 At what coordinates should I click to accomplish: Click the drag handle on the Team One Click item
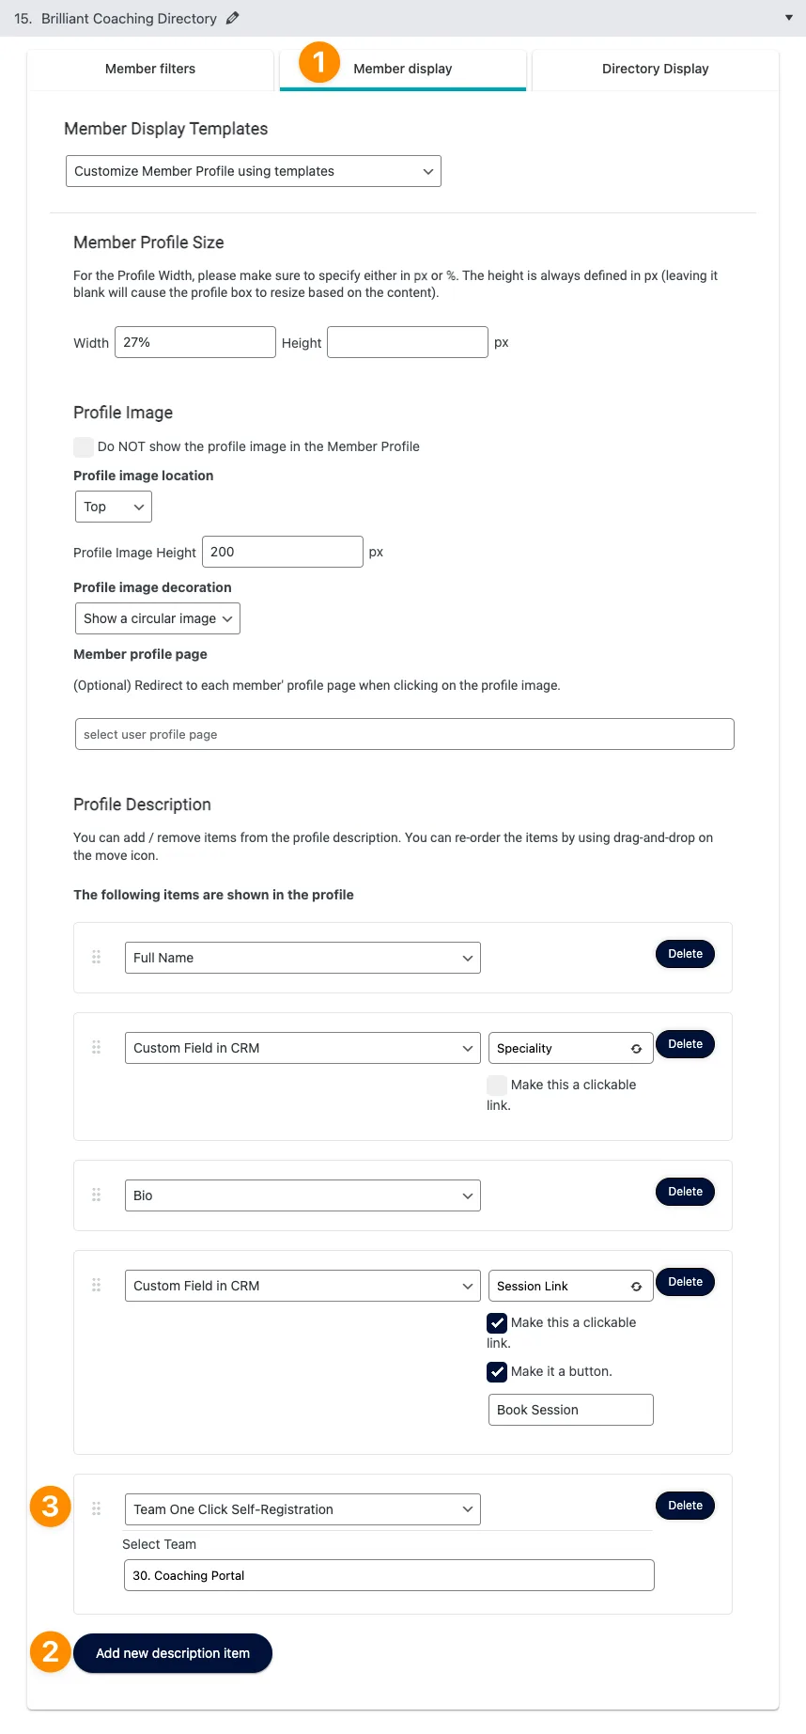point(96,1507)
